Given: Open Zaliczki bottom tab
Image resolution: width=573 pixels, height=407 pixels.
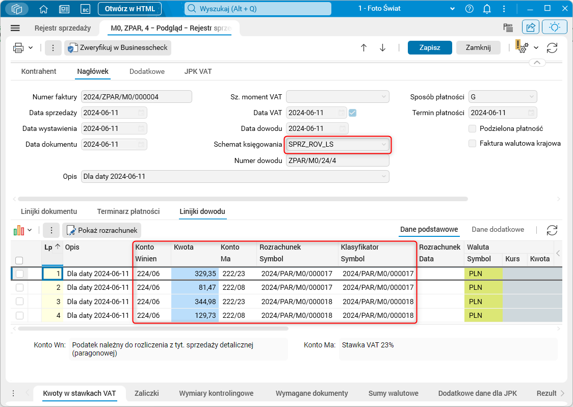Looking at the screenshot, I should [146, 393].
